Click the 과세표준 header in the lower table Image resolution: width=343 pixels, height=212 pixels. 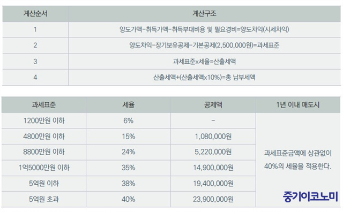pos(44,105)
